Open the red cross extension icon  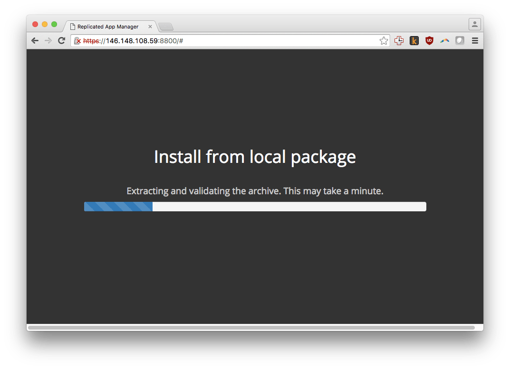tap(399, 41)
